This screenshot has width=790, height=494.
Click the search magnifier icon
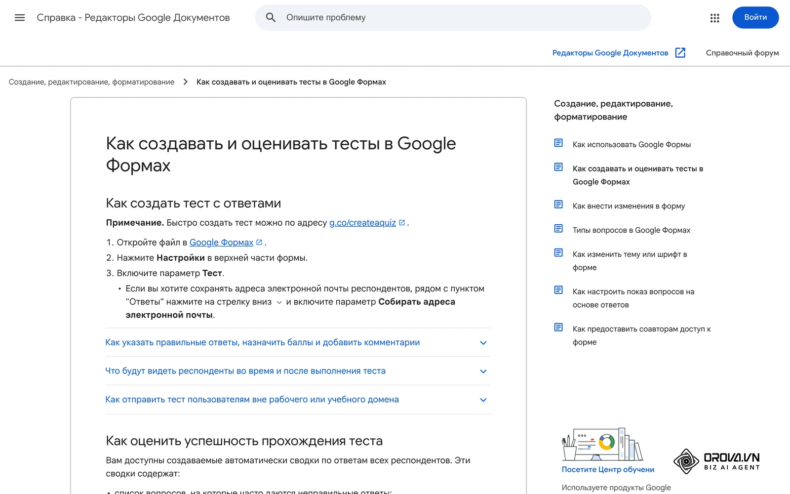[271, 18]
